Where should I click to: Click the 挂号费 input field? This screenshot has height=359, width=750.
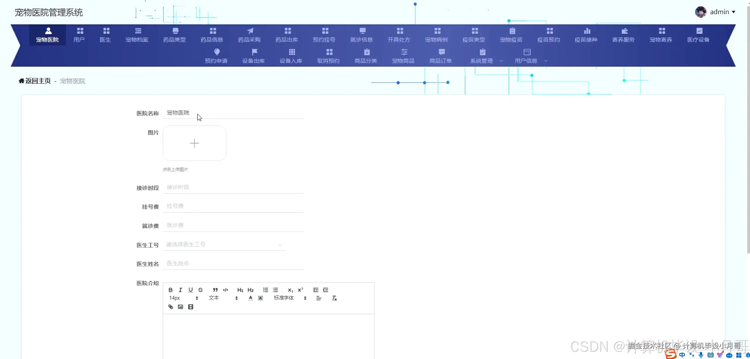(x=233, y=206)
